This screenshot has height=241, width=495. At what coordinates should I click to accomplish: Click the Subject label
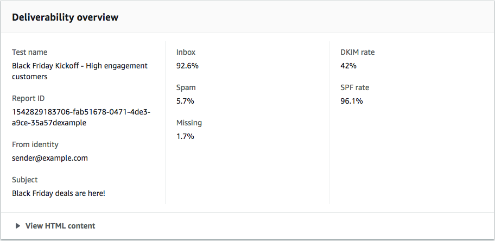click(x=25, y=180)
